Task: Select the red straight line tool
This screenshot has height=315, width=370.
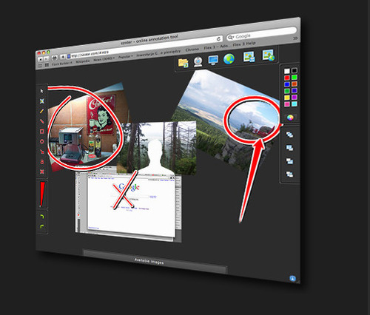Action: coord(41,121)
